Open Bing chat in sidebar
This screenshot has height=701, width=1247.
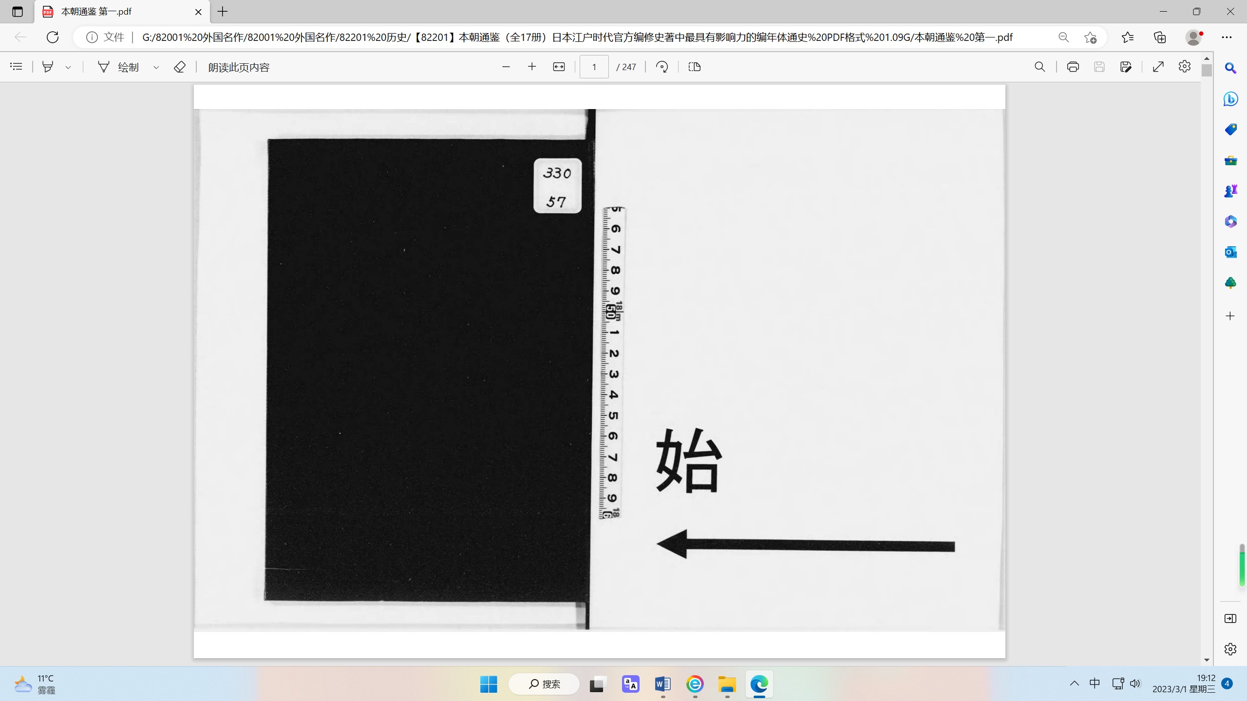pos(1230,99)
